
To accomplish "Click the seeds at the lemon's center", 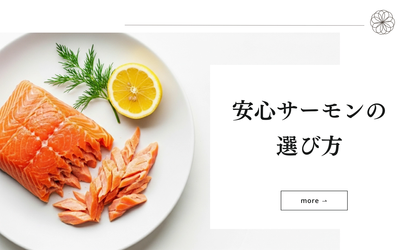I will (133, 92).
